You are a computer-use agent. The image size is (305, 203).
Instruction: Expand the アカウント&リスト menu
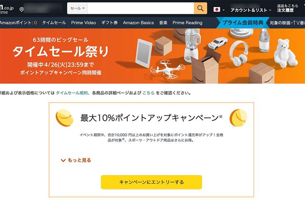pos(251,10)
